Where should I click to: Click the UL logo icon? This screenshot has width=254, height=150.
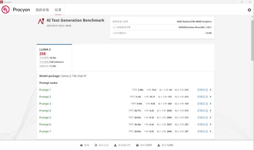pos(5,9)
